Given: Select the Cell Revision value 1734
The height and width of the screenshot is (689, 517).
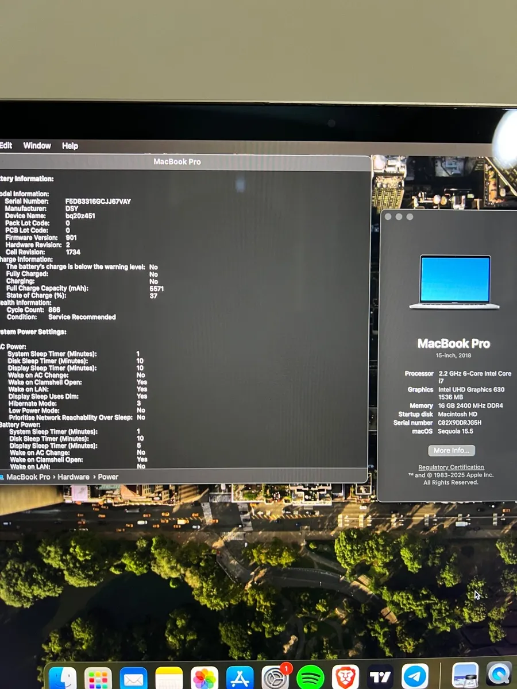Looking at the screenshot, I should tap(73, 252).
